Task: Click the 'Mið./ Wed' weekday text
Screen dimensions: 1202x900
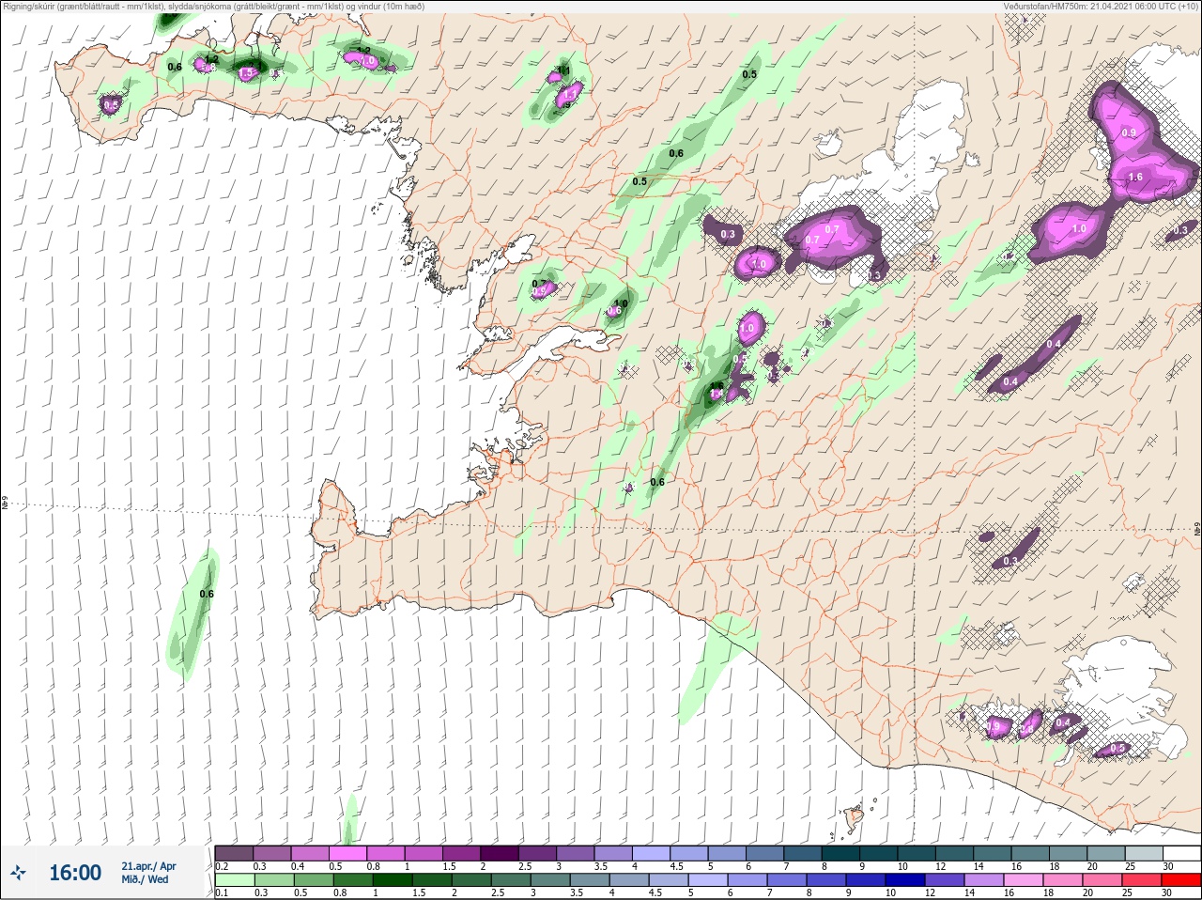Action: (146, 879)
